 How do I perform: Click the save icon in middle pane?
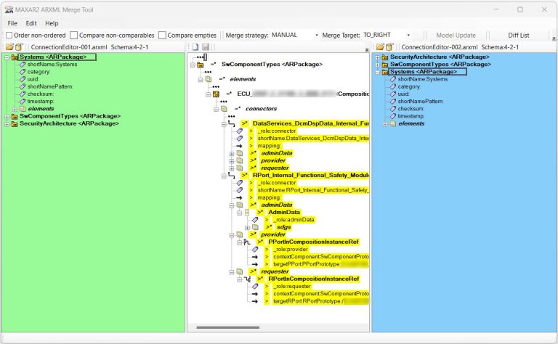click(206, 47)
